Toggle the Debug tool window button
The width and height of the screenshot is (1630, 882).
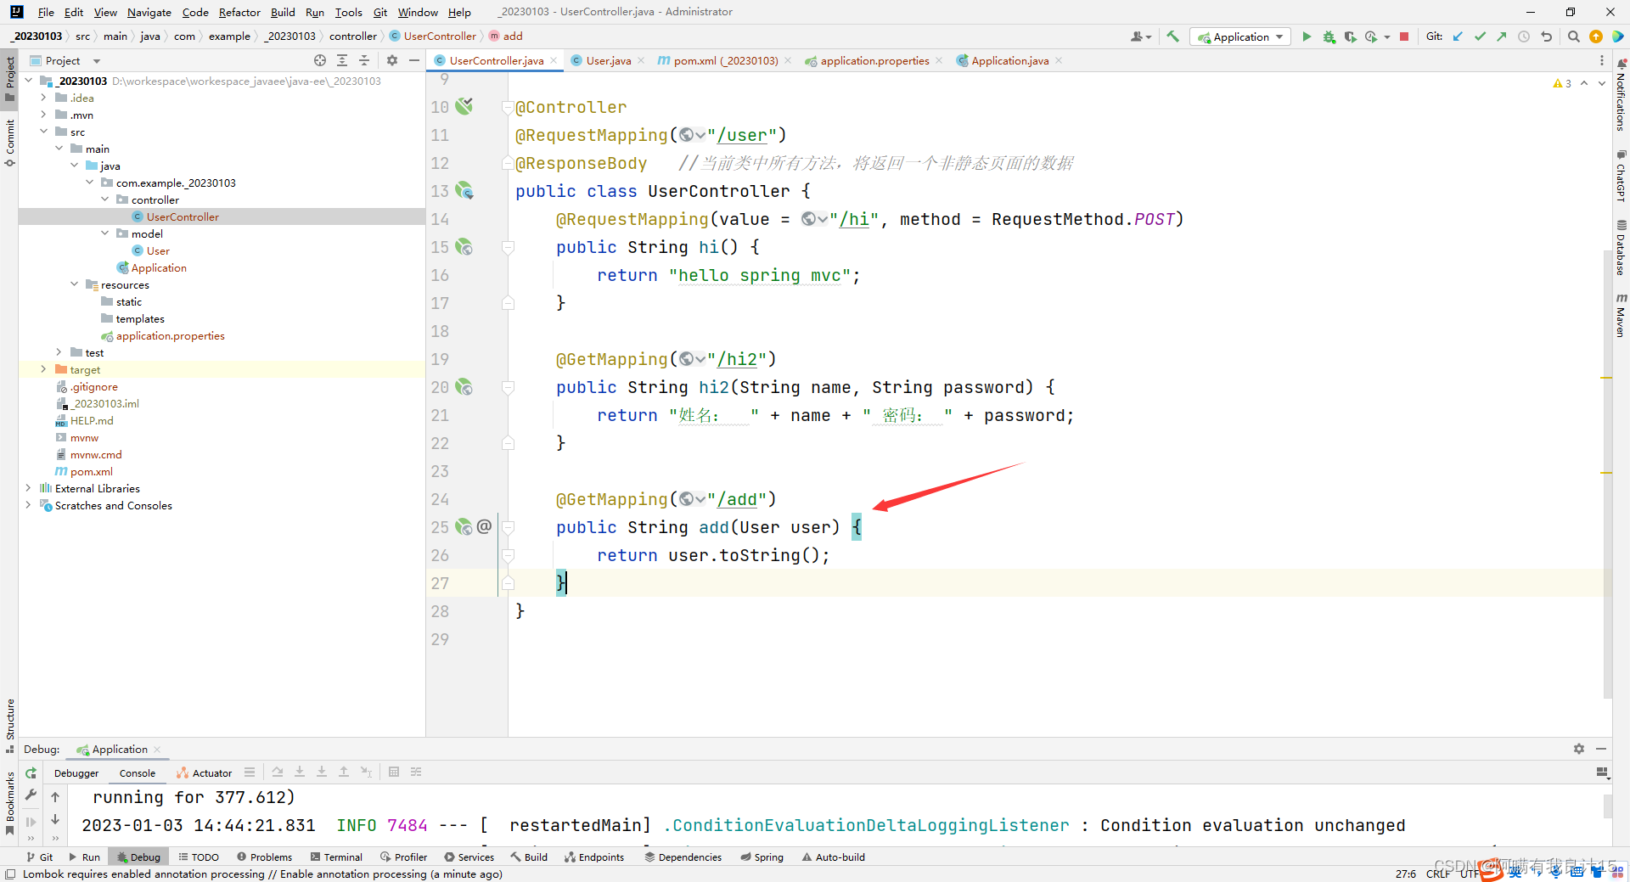[x=139, y=857]
